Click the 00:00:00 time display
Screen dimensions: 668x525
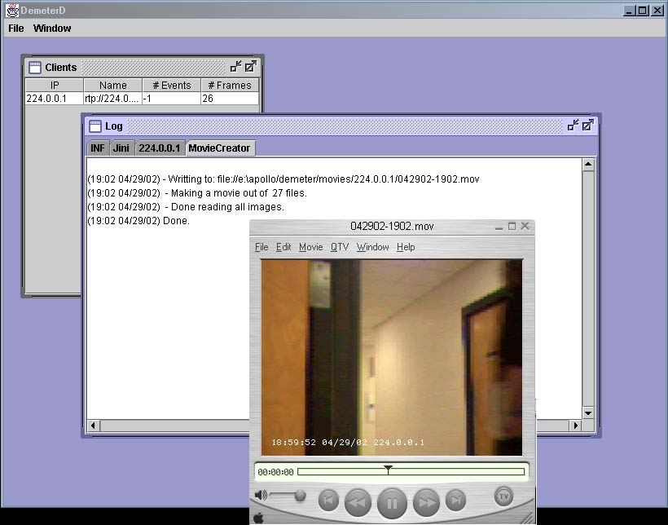coord(275,472)
